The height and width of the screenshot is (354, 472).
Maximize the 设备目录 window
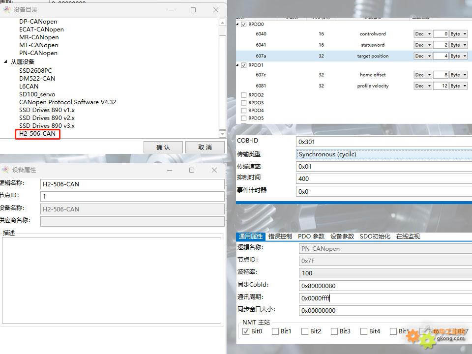click(193, 10)
